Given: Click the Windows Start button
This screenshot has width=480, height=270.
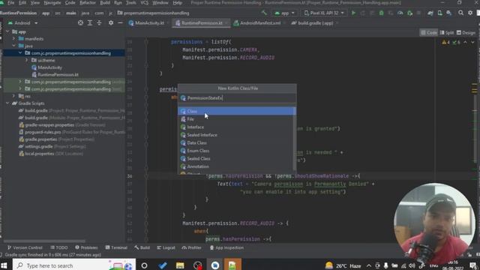Looking at the screenshot, I should point(4,265).
